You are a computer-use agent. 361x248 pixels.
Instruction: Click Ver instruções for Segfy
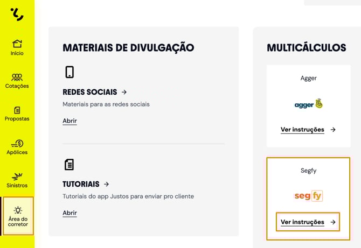coord(302,222)
